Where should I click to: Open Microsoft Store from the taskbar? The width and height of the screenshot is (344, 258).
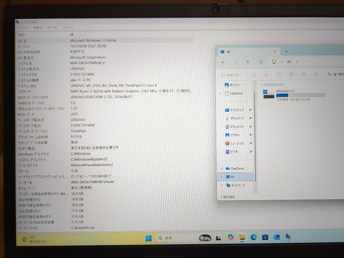[x=265, y=237]
